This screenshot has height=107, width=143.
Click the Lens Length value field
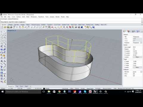(x=137, y=47)
